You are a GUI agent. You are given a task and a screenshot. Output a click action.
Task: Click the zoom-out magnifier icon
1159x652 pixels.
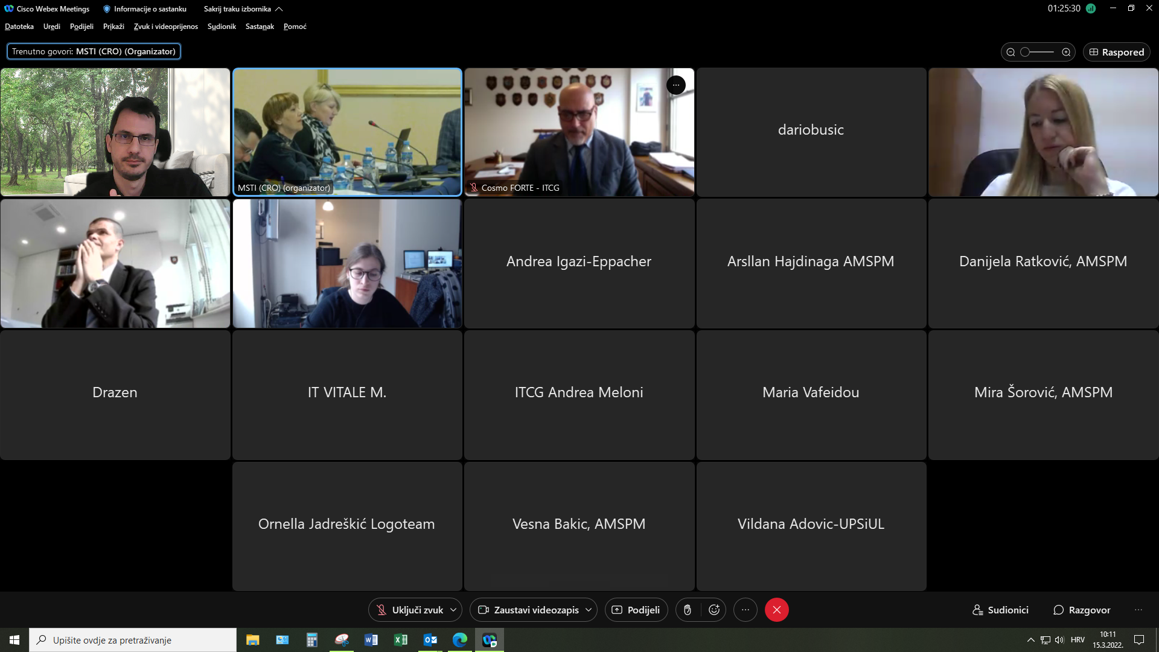[x=1011, y=53]
